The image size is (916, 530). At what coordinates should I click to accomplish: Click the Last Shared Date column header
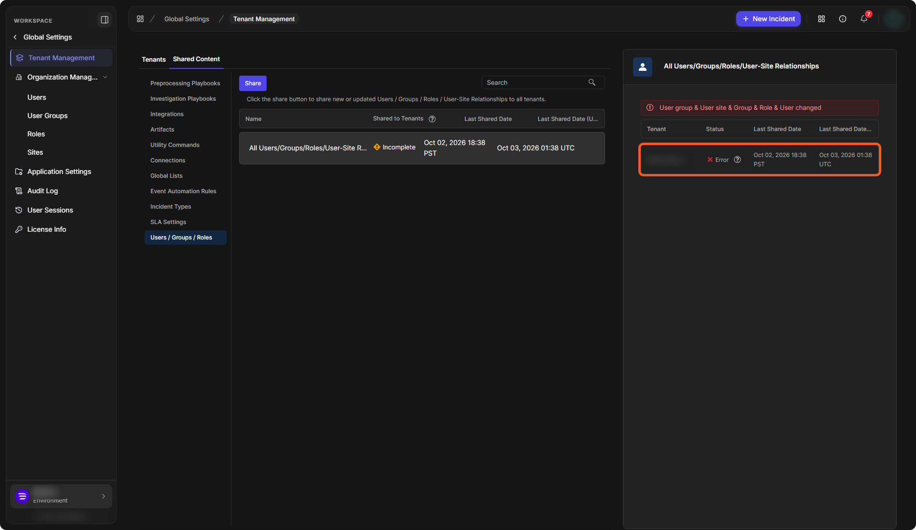point(488,119)
